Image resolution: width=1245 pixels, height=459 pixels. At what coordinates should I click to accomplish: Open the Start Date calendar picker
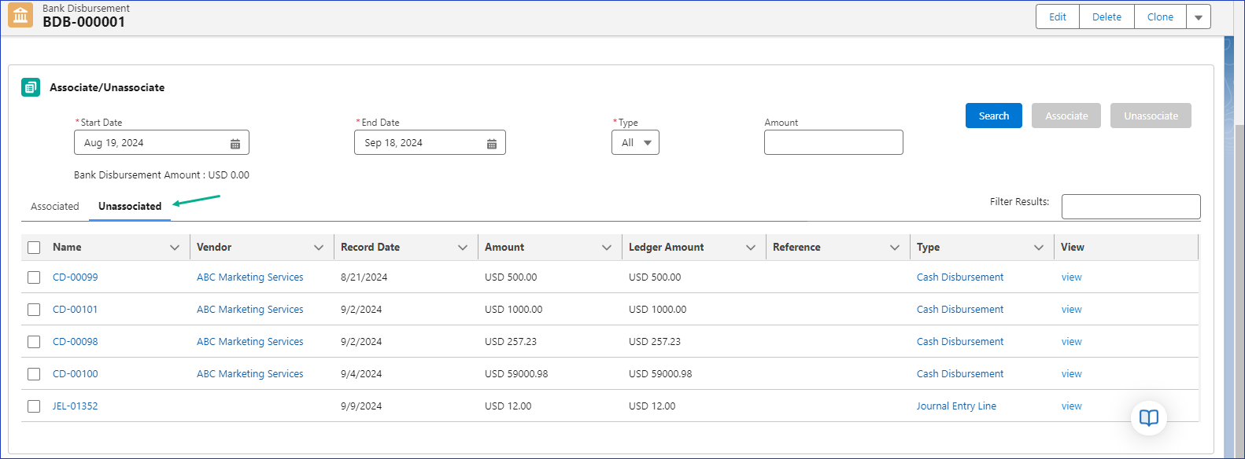(x=235, y=143)
